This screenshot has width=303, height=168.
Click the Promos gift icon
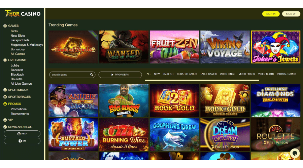(x=5, y=104)
